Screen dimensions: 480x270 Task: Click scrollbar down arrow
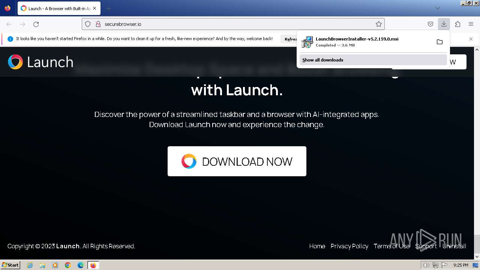[477, 256]
